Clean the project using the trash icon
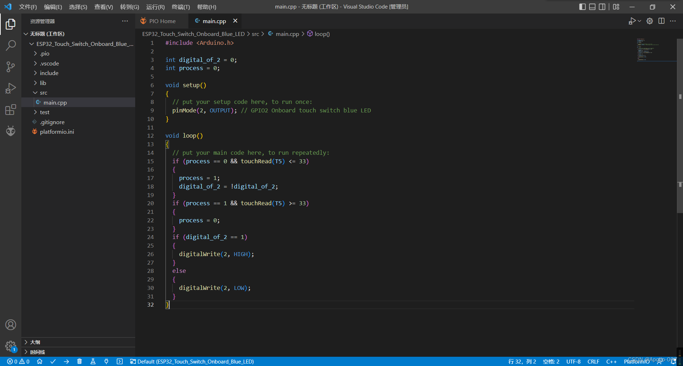The width and height of the screenshot is (683, 366). [80, 361]
